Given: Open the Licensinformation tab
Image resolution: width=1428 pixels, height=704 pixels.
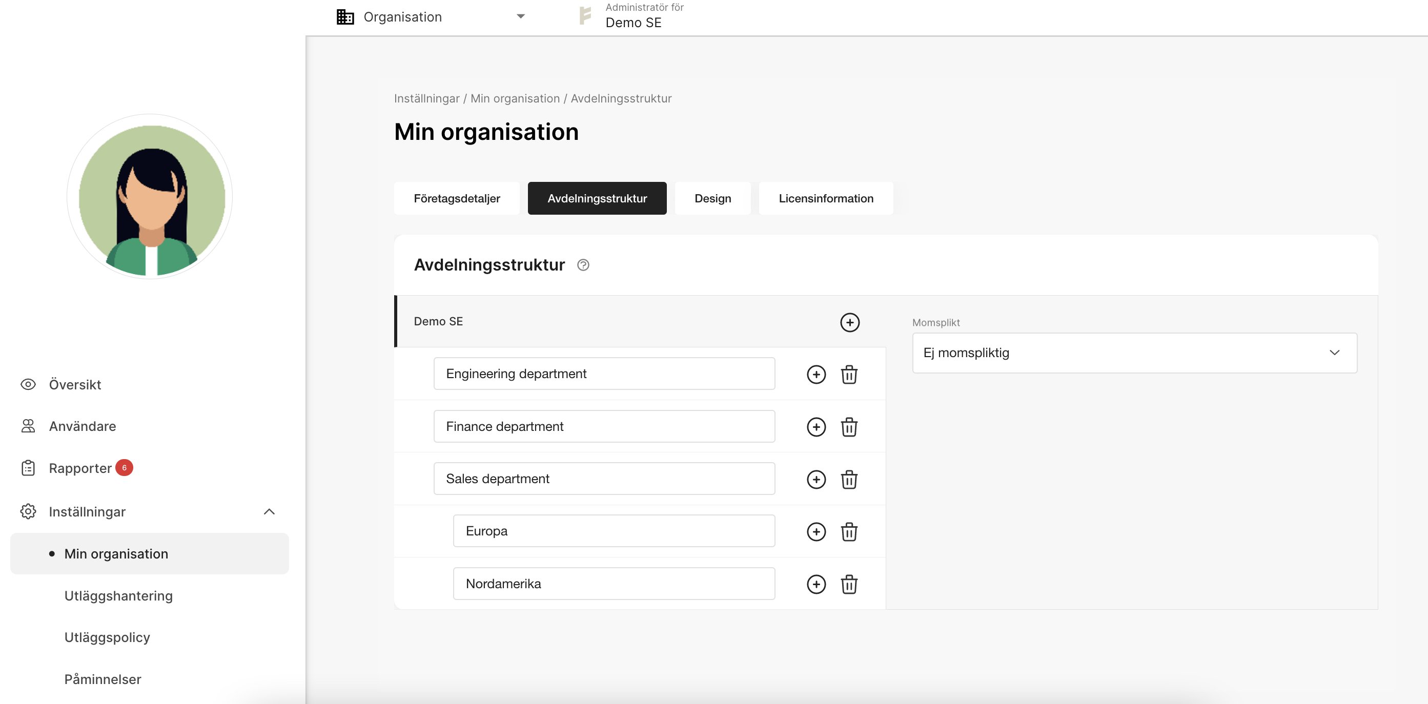Looking at the screenshot, I should 825,198.
